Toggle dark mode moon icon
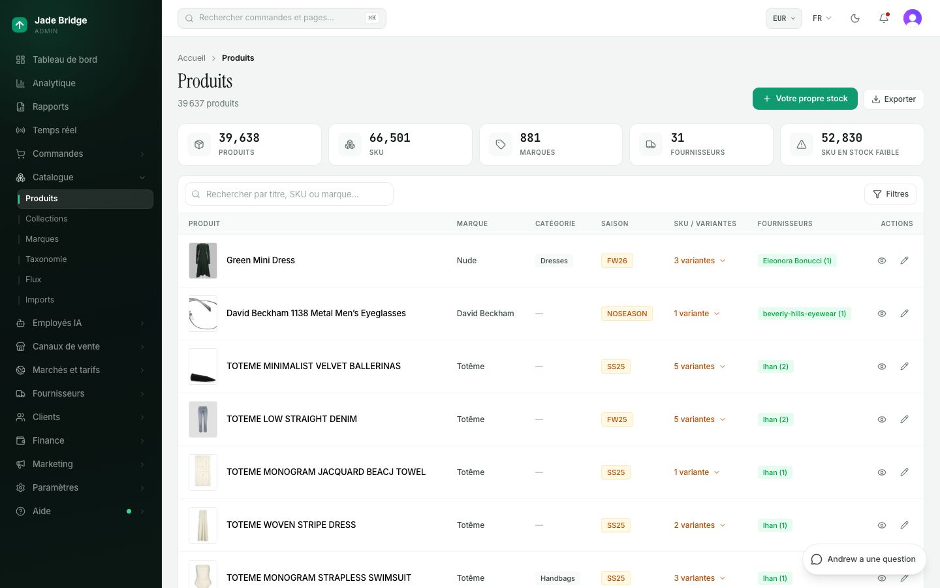The width and height of the screenshot is (940, 588). [x=855, y=18]
